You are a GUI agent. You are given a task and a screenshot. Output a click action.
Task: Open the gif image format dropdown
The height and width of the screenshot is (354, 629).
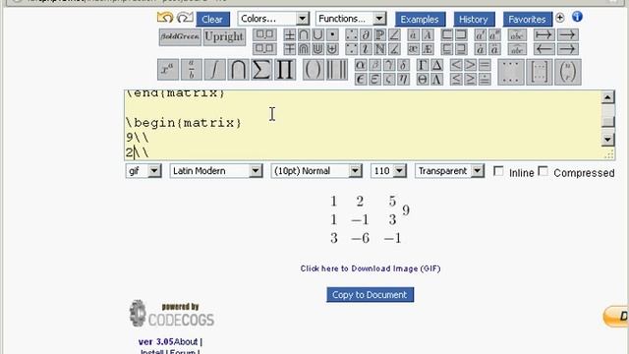pyautogui.click(x=143, y=171)
